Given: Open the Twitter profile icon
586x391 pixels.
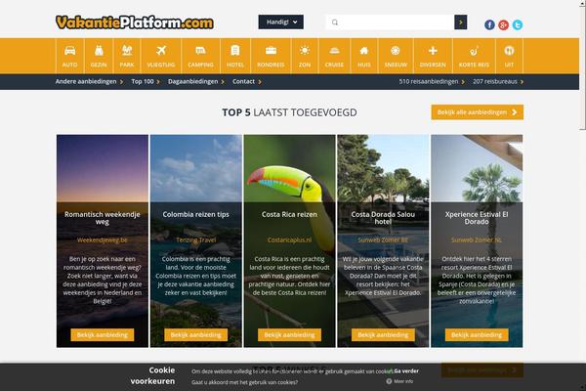Looking at the screenshot, I should click(518, 24).
